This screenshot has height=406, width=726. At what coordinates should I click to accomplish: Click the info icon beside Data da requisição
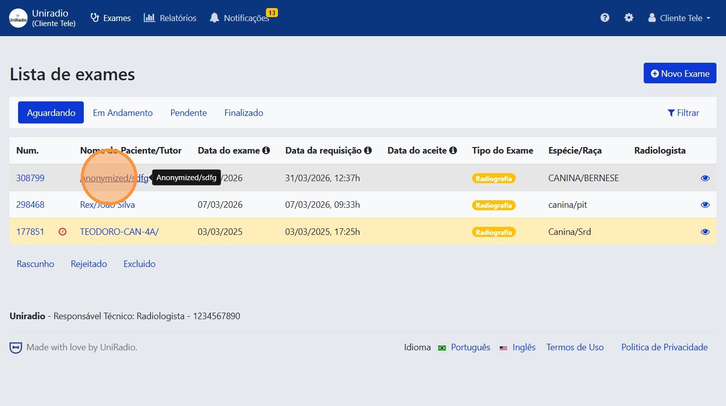pos(368,150)
